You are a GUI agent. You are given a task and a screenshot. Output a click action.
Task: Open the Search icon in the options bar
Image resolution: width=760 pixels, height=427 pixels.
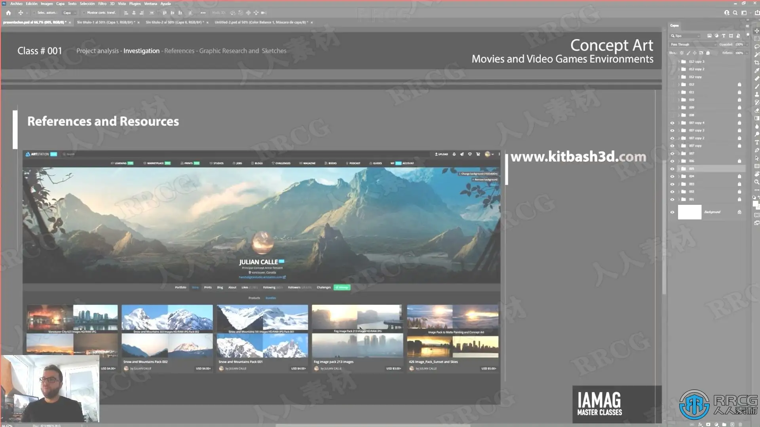[x=735, y=13]
